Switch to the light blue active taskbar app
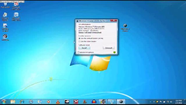 pyautogui.click(x=112, y=102)
